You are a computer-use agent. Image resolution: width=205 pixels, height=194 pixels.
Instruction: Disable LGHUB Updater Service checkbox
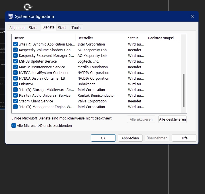[15, 61]
